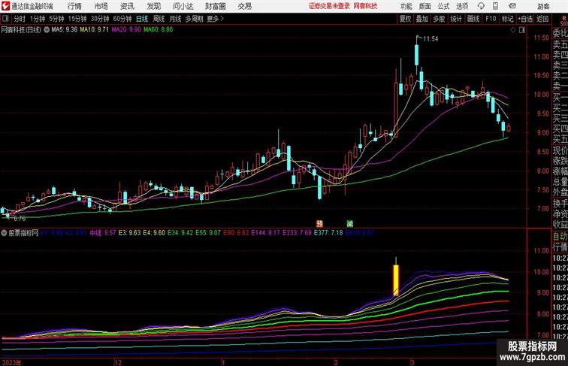Switch to 5分钟 period tab

56,19
